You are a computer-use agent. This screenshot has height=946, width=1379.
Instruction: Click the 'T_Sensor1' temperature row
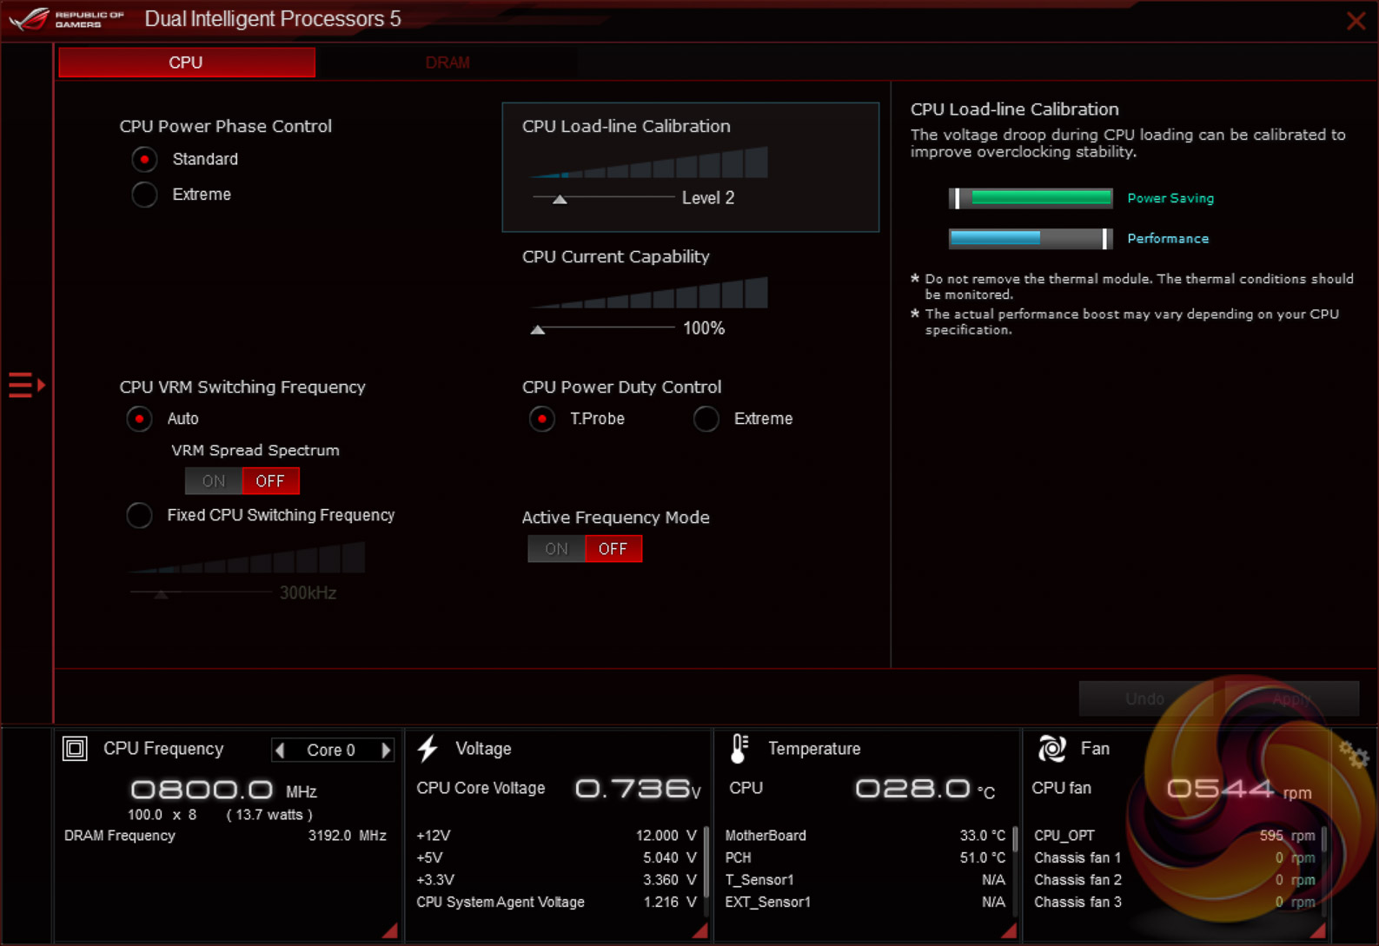865,880
